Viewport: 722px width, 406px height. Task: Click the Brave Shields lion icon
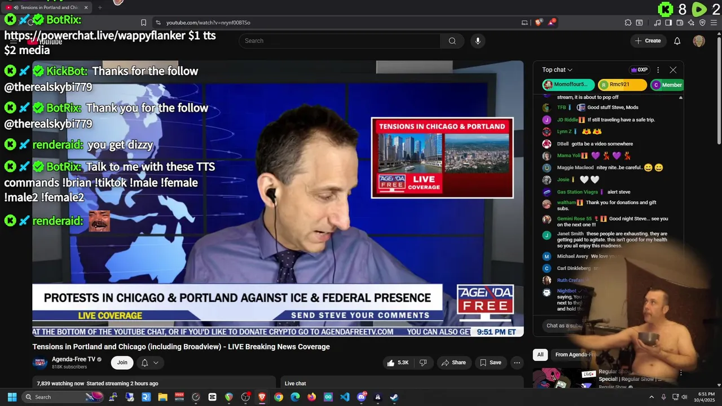[539, 23]
